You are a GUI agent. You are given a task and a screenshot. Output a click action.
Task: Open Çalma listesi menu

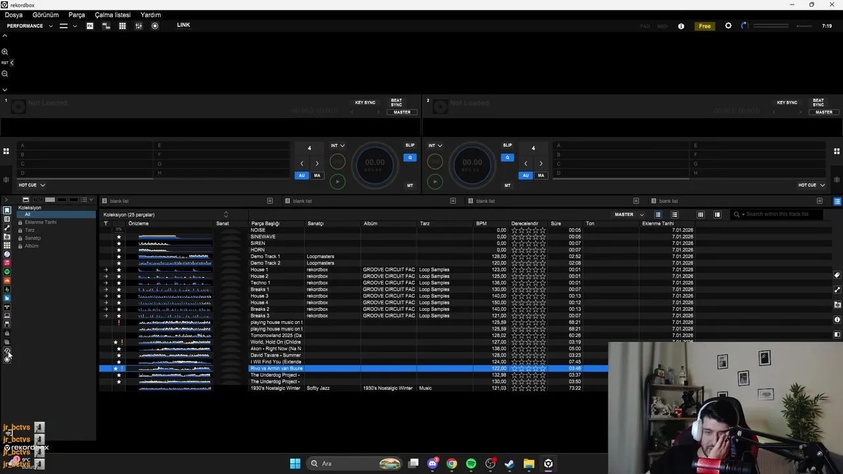pyautogui.click(x=113, y=14)
